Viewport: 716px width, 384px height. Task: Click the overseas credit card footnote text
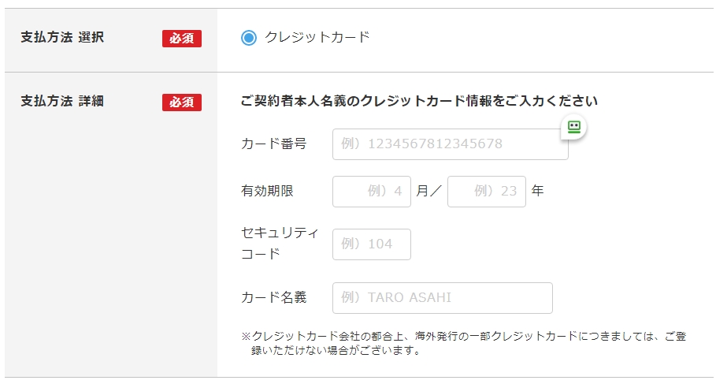[463, 343]
